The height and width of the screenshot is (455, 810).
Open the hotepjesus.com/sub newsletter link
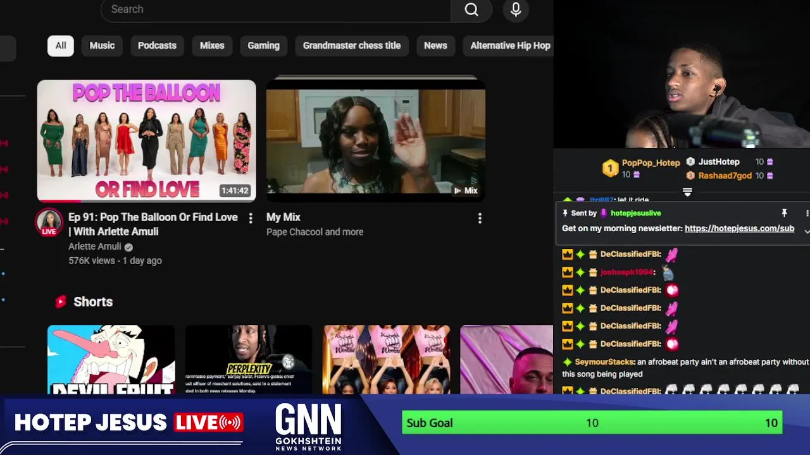point(739,229)
